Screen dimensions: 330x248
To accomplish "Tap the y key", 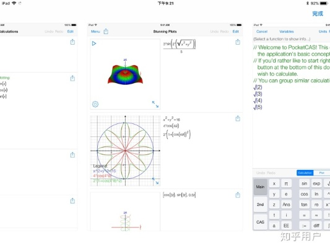I will (x=274, y=194).
